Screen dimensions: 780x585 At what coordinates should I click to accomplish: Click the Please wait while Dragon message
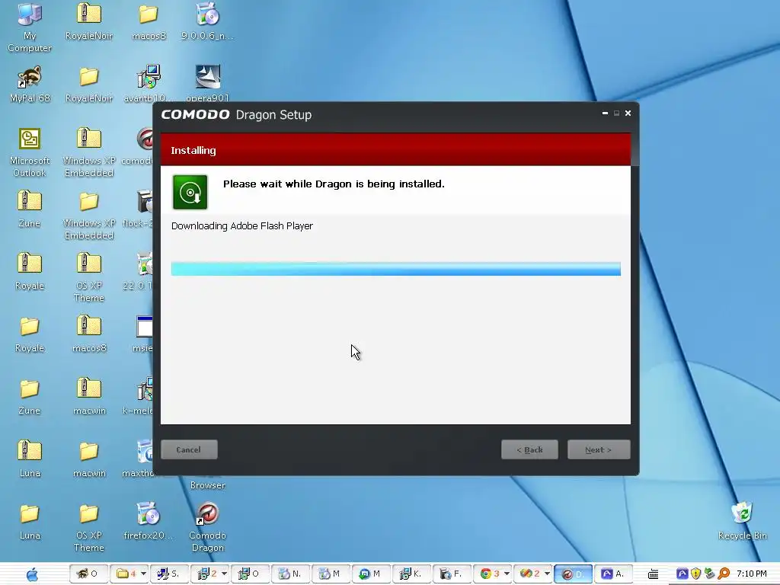coord(334,184)
